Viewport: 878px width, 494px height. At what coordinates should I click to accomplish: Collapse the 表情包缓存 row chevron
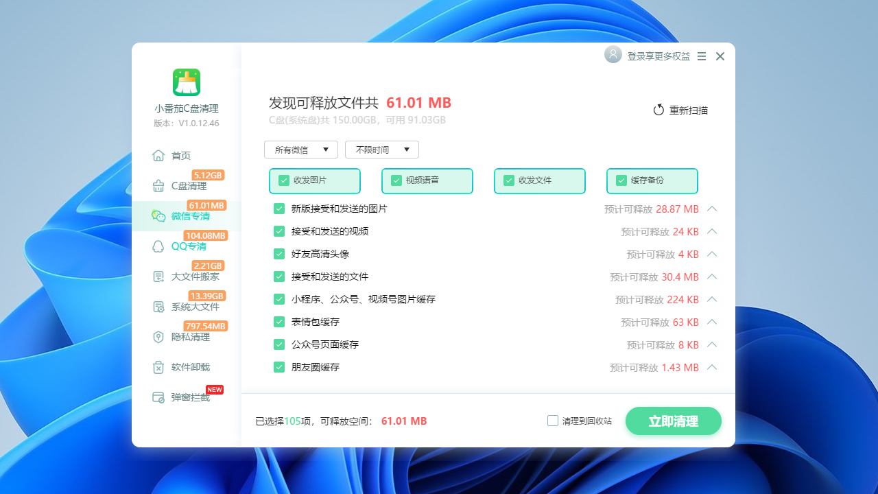[x=712, y=322]
